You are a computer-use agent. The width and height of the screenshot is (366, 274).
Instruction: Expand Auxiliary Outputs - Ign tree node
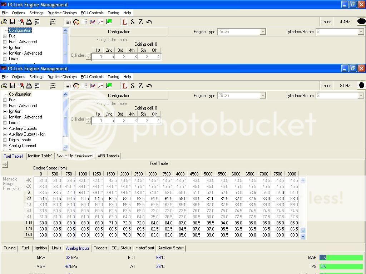pos(5,134)
